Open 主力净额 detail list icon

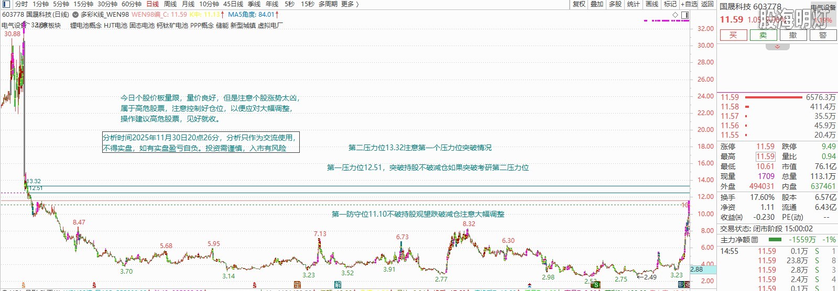755,240
